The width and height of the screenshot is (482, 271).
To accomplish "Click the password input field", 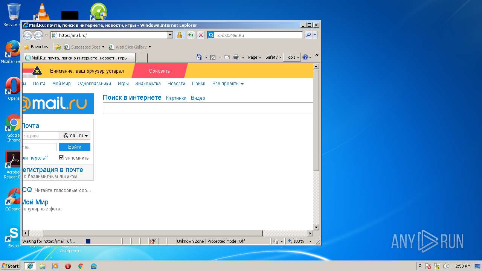I will tap(39, 147).
